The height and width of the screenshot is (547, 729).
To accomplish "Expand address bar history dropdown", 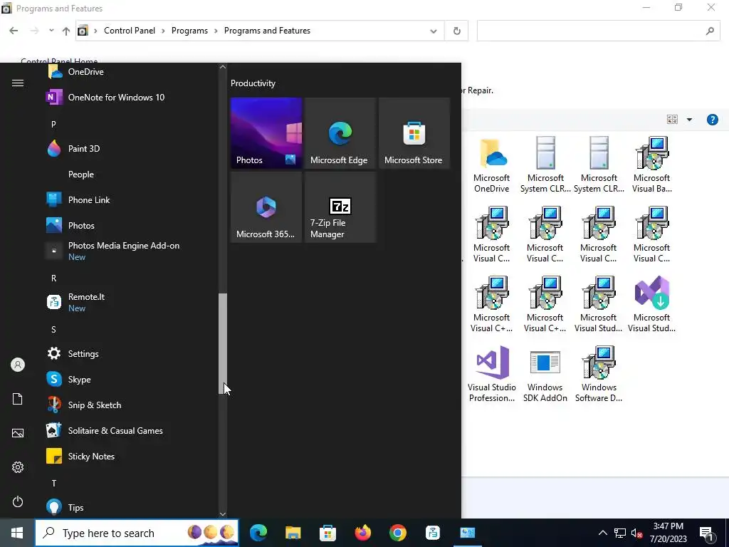I will (x=434, y=31).
